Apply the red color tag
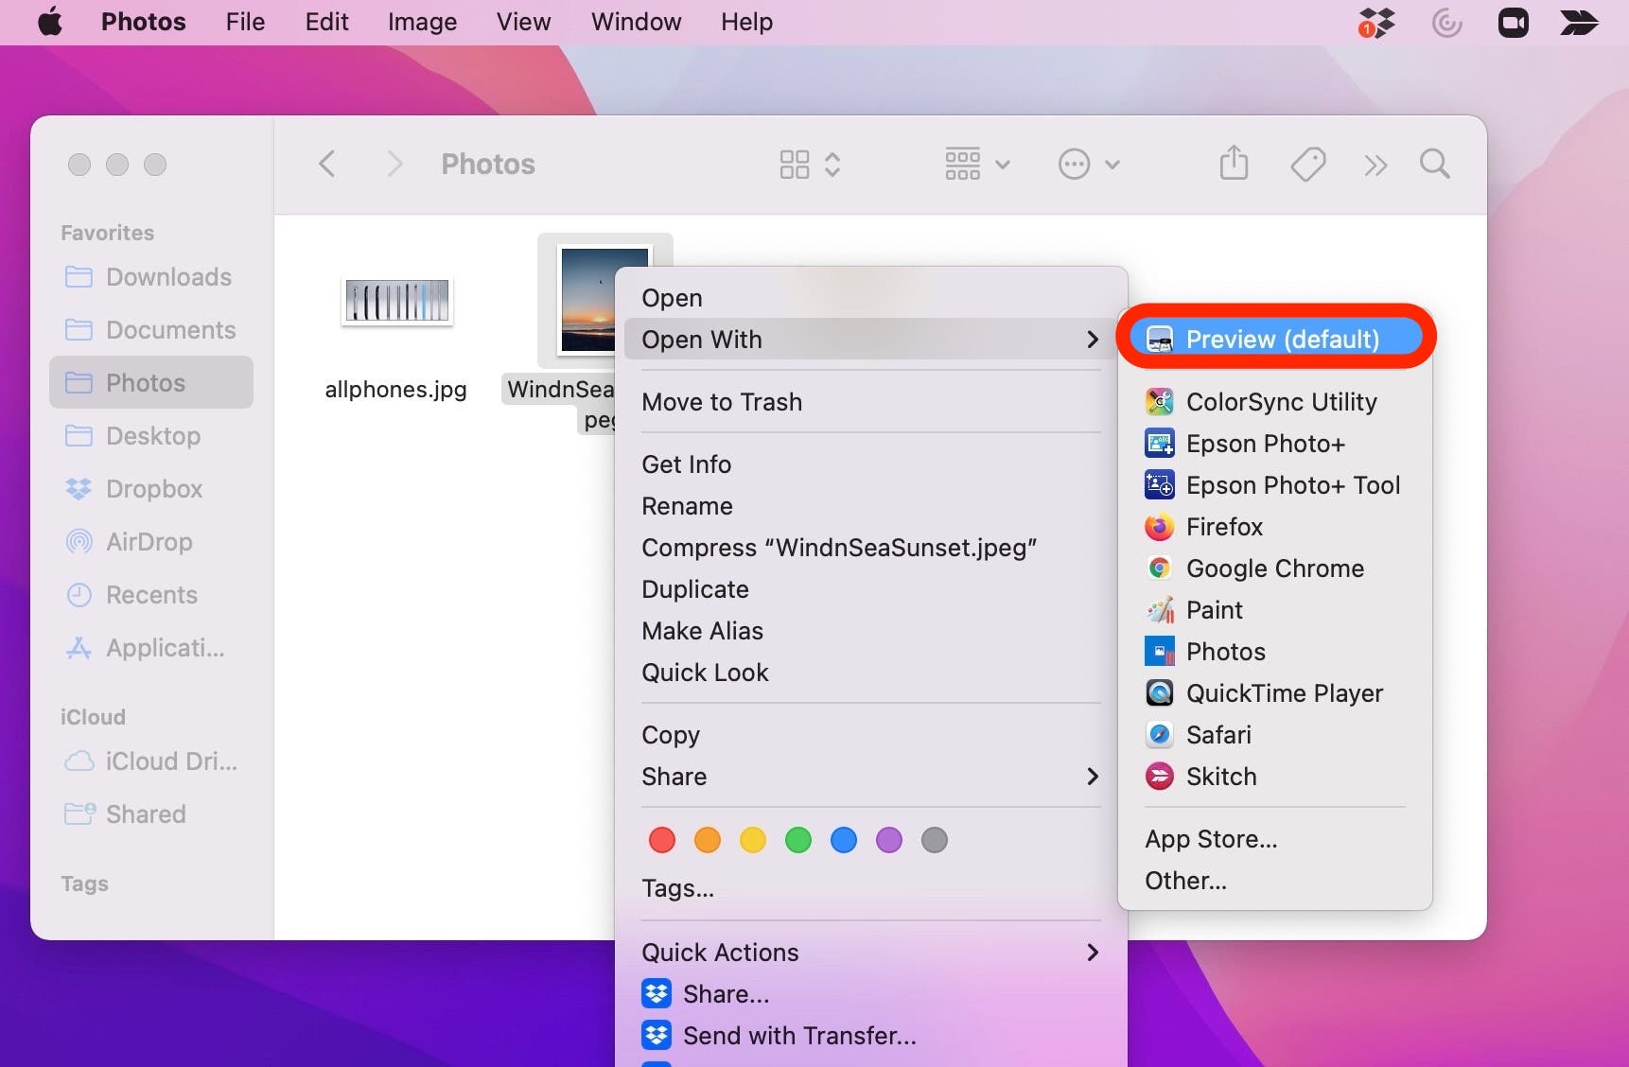The image size is (1629, 1067). coord(662,840)
